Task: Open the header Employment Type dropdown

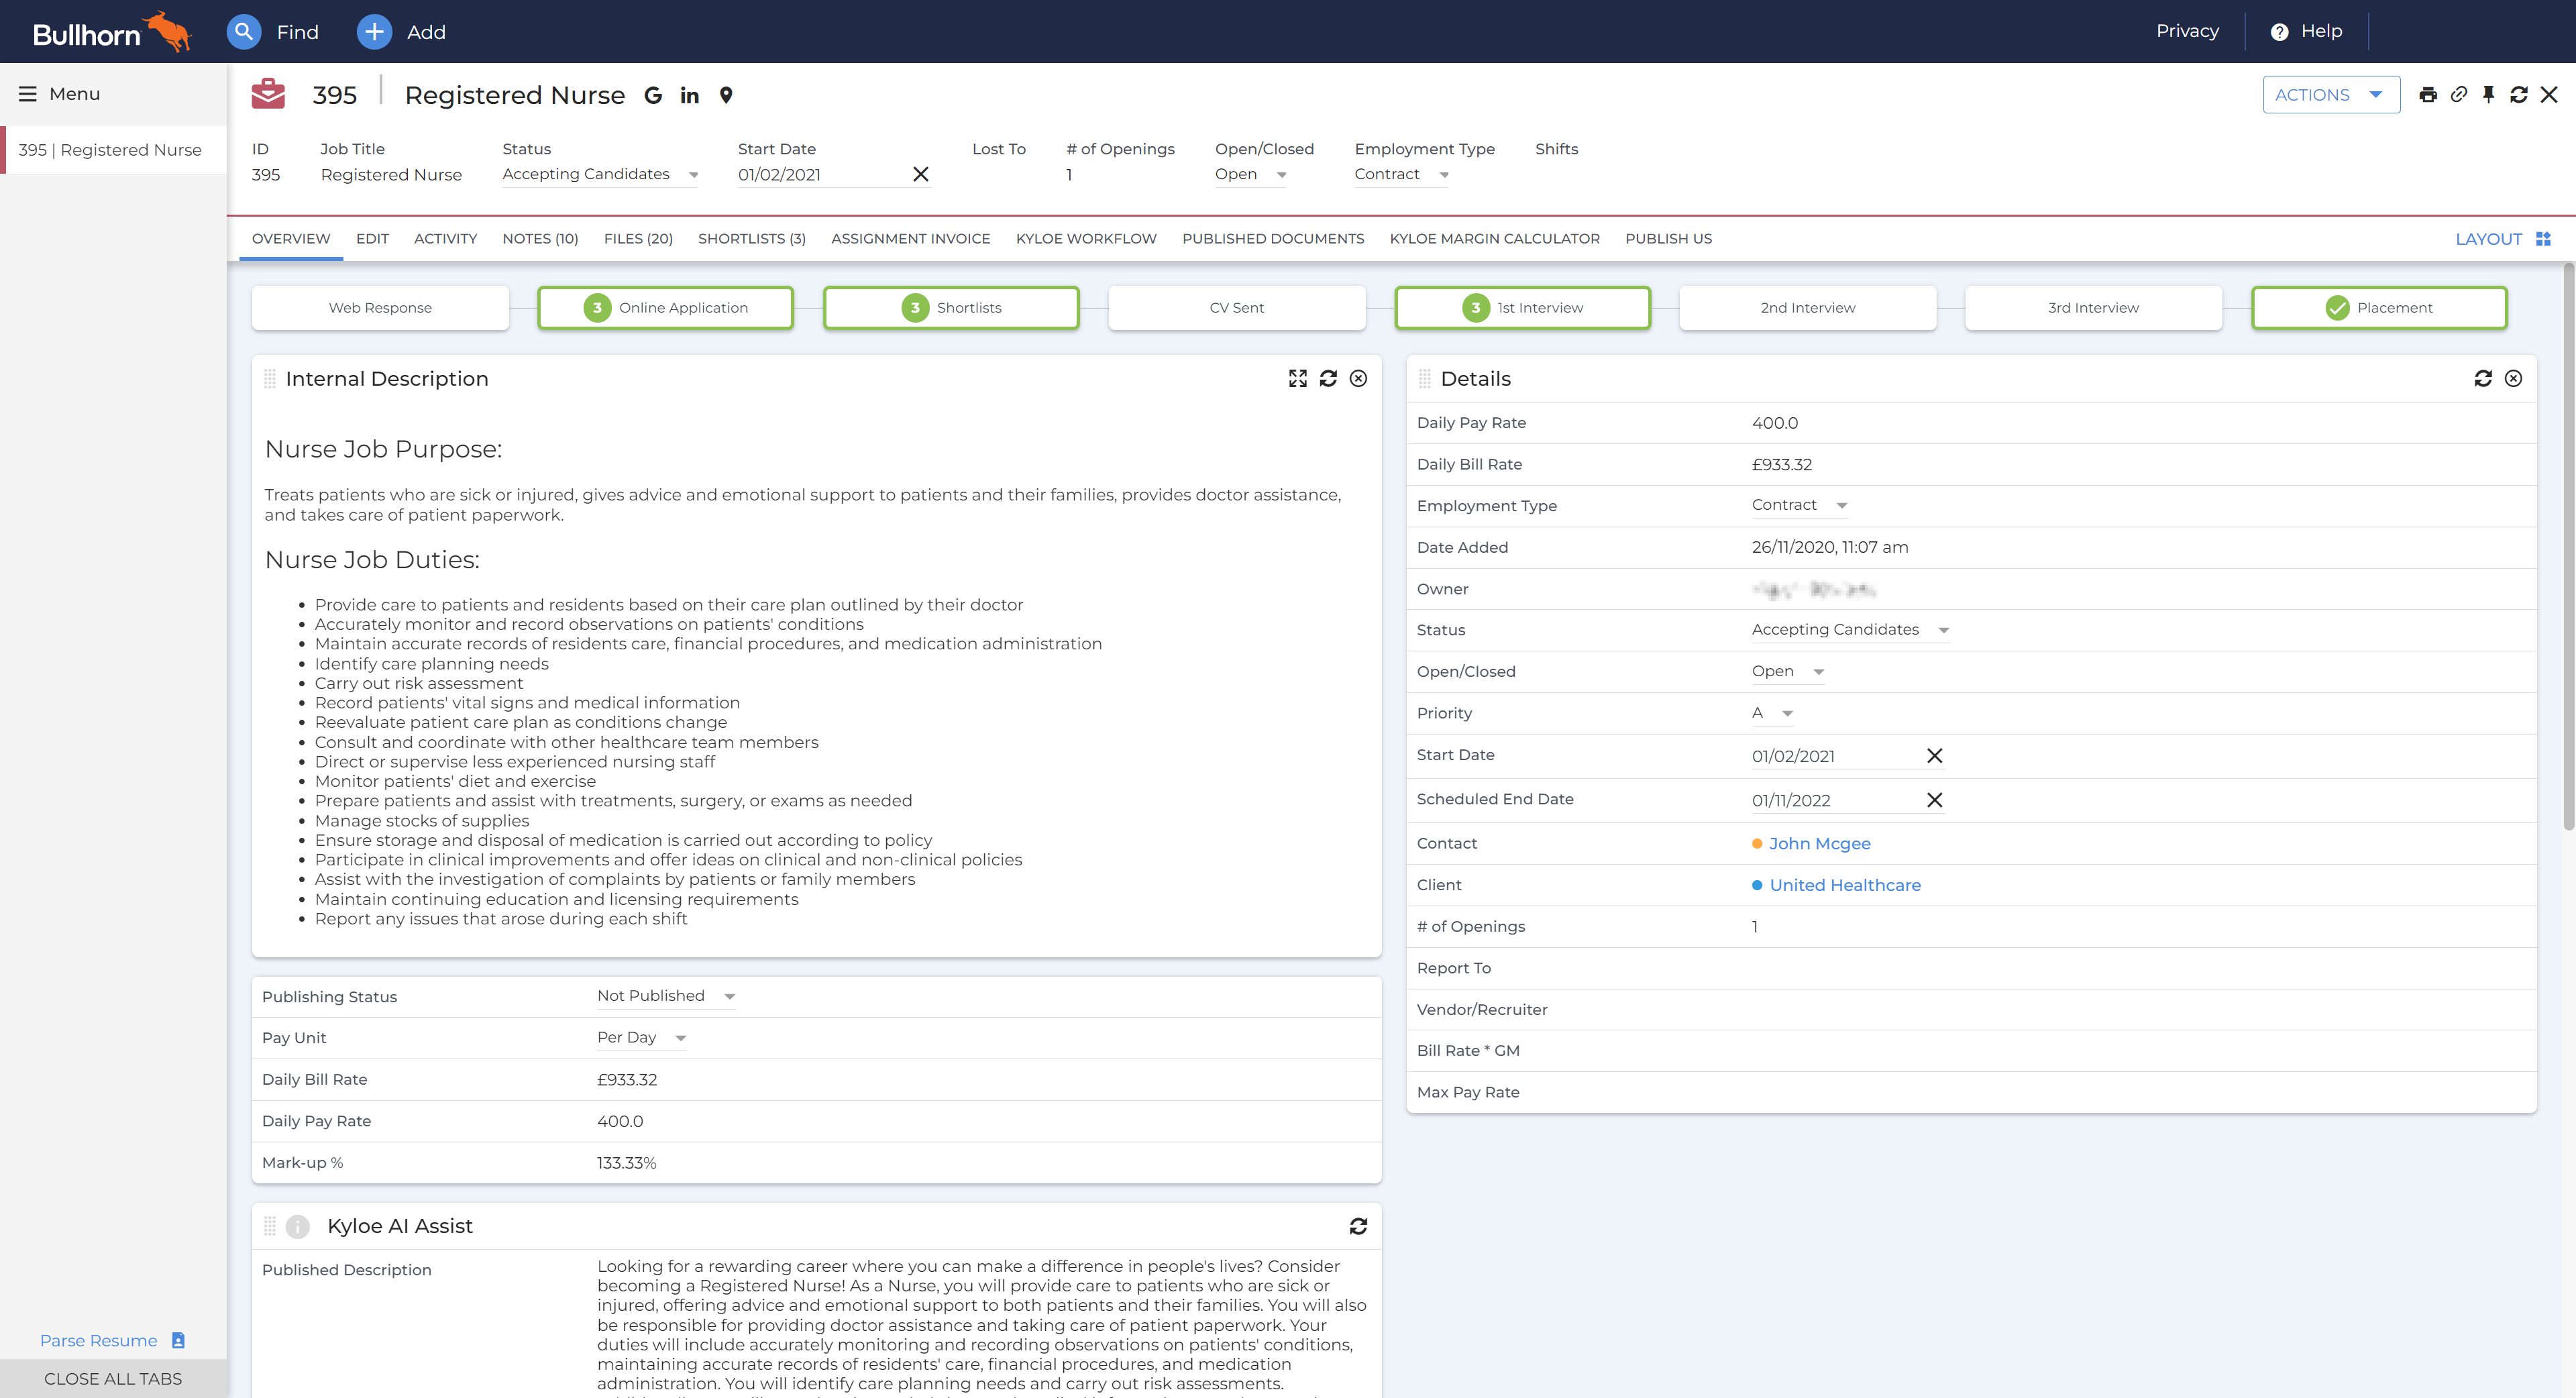Action: pos(1402,174)
